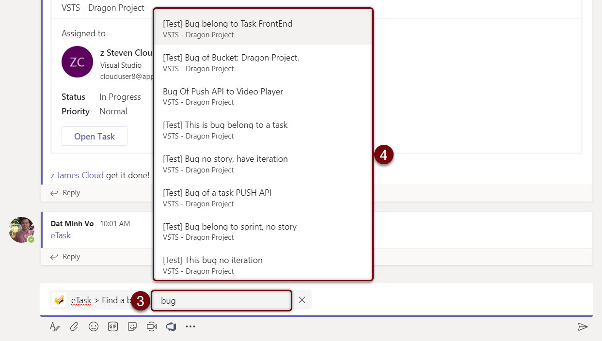Open the Emoji picker
Screen dimensions: 602x341
tap(94, 327)
